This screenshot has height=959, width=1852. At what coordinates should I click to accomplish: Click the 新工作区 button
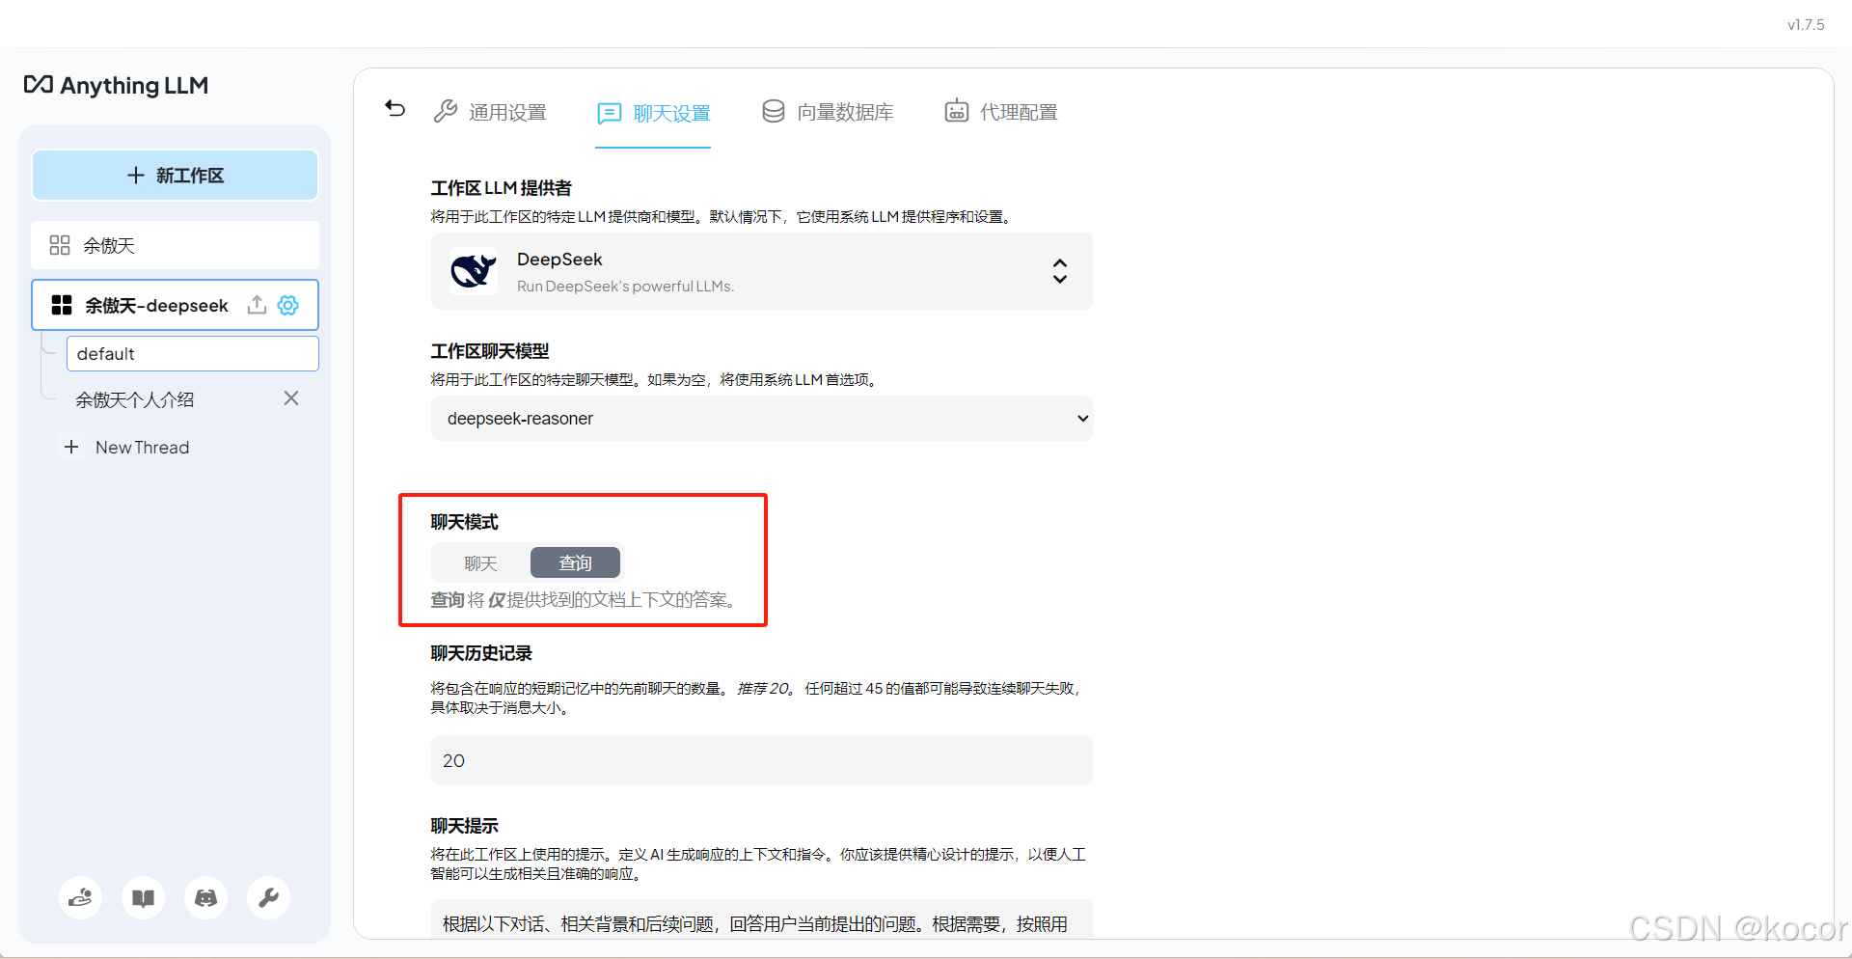(x=175, y=176)
